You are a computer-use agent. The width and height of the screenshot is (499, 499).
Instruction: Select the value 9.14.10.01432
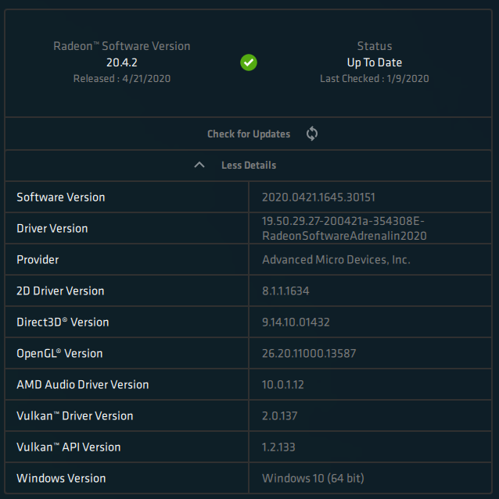click(296, 322)
